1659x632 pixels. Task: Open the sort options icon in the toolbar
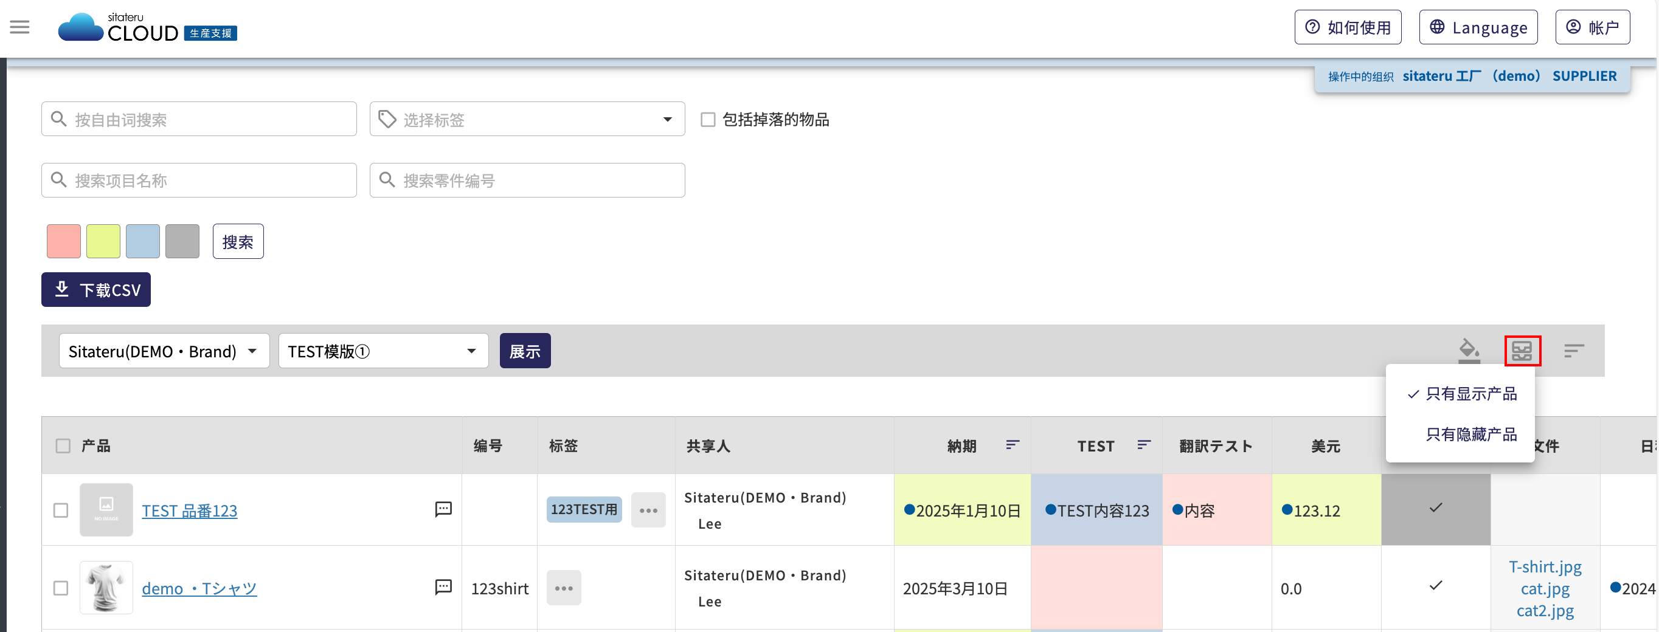pyautogui.click(x=1573, y=351)
